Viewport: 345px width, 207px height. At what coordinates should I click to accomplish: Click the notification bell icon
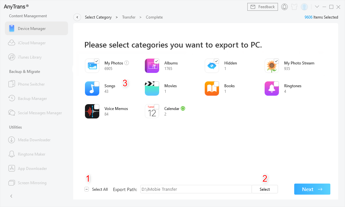tap(284, 7)
